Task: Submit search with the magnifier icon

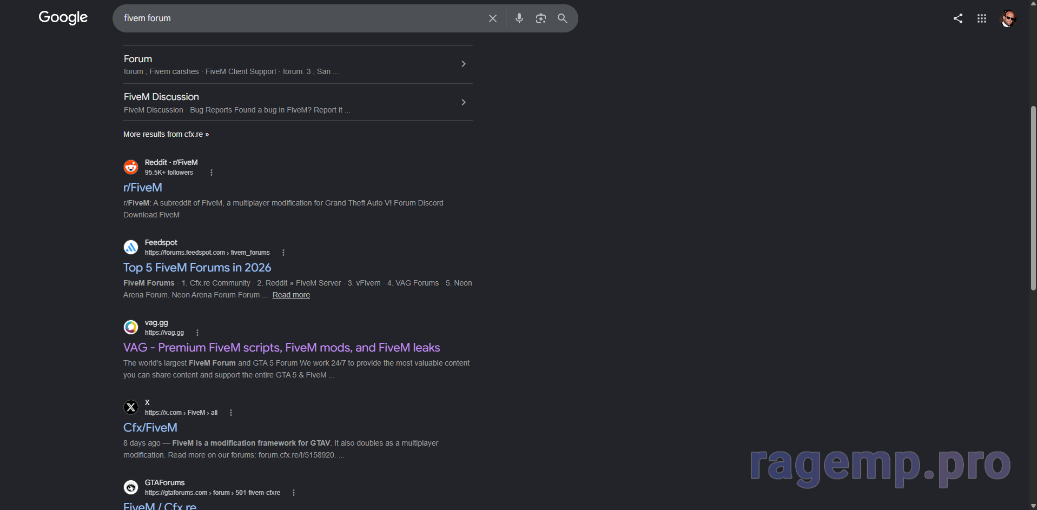Action: [x=563, y=18]
